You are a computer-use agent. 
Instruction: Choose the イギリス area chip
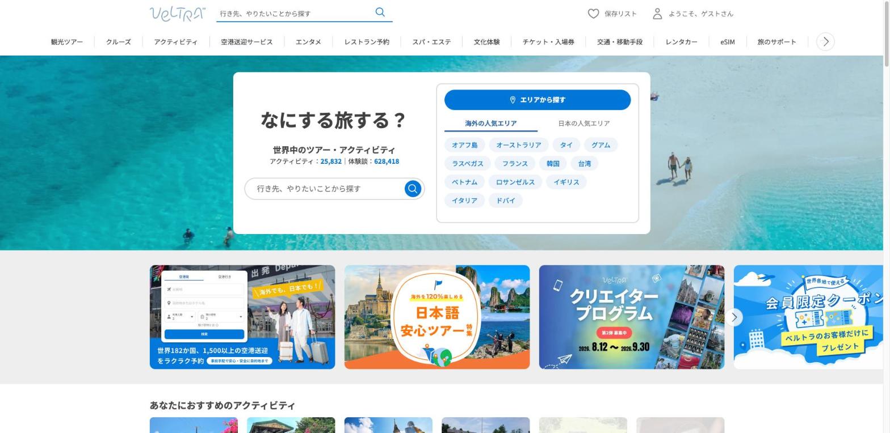coord(566,182)
